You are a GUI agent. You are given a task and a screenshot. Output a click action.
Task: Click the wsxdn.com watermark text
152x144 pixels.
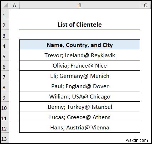click(x=137, y=140)
